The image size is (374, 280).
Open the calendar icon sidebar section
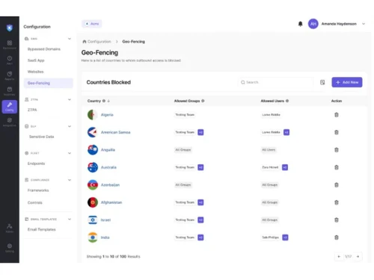click(10, 91)
